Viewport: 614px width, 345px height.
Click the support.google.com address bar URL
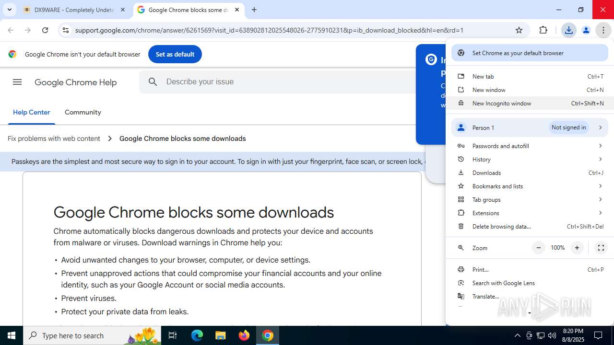click(x=269, y=30)
